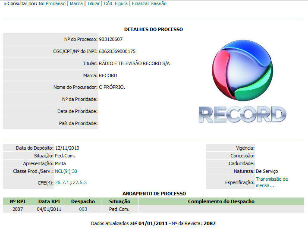
Task: Select Situação value Ped.Com. in details
Action: click(x=65, y=156)
